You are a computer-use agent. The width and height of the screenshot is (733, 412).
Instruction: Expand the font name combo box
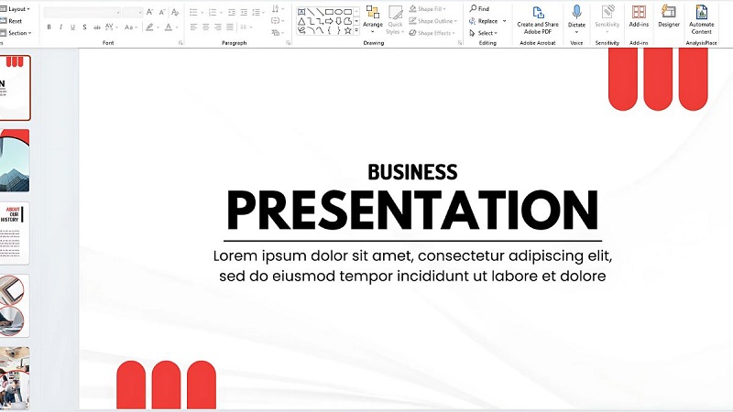click(116, 13)
